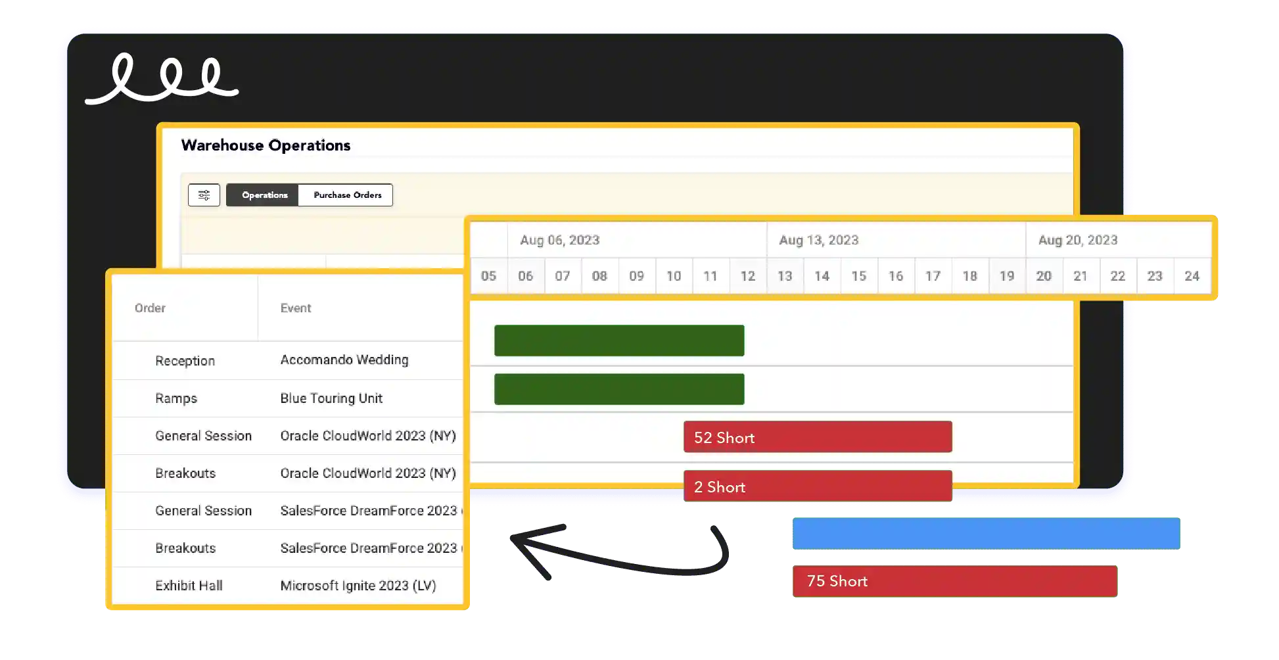Select the 75 Short red bar

click(954, 581)
